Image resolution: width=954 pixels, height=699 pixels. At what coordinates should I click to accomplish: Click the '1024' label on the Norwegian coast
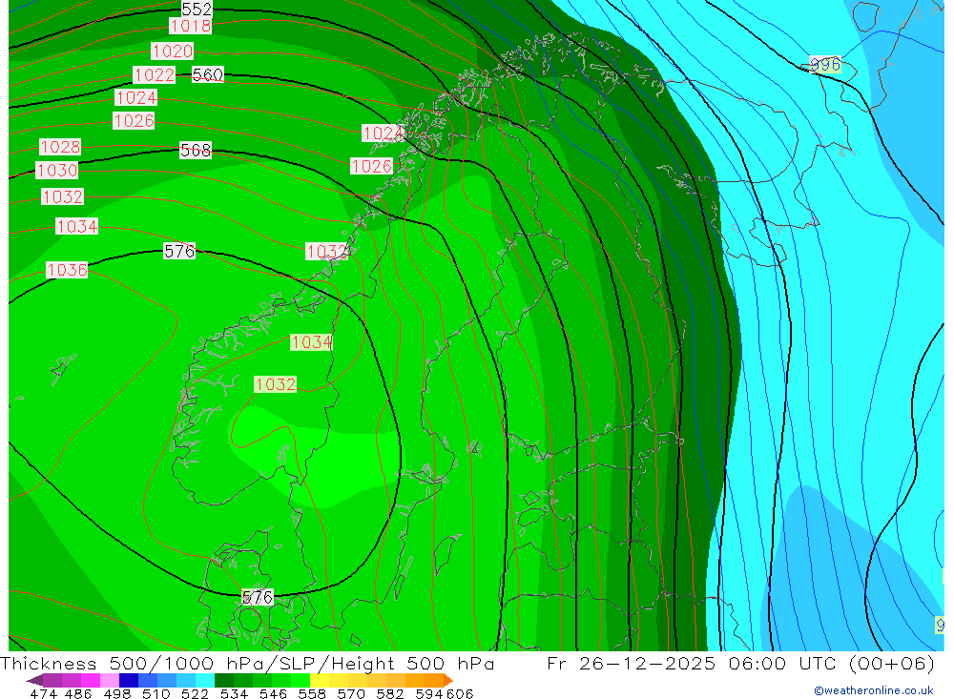[383, 133]
